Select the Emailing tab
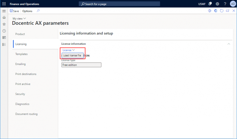The width and height of the screenshot is (237, 139). 20,64
